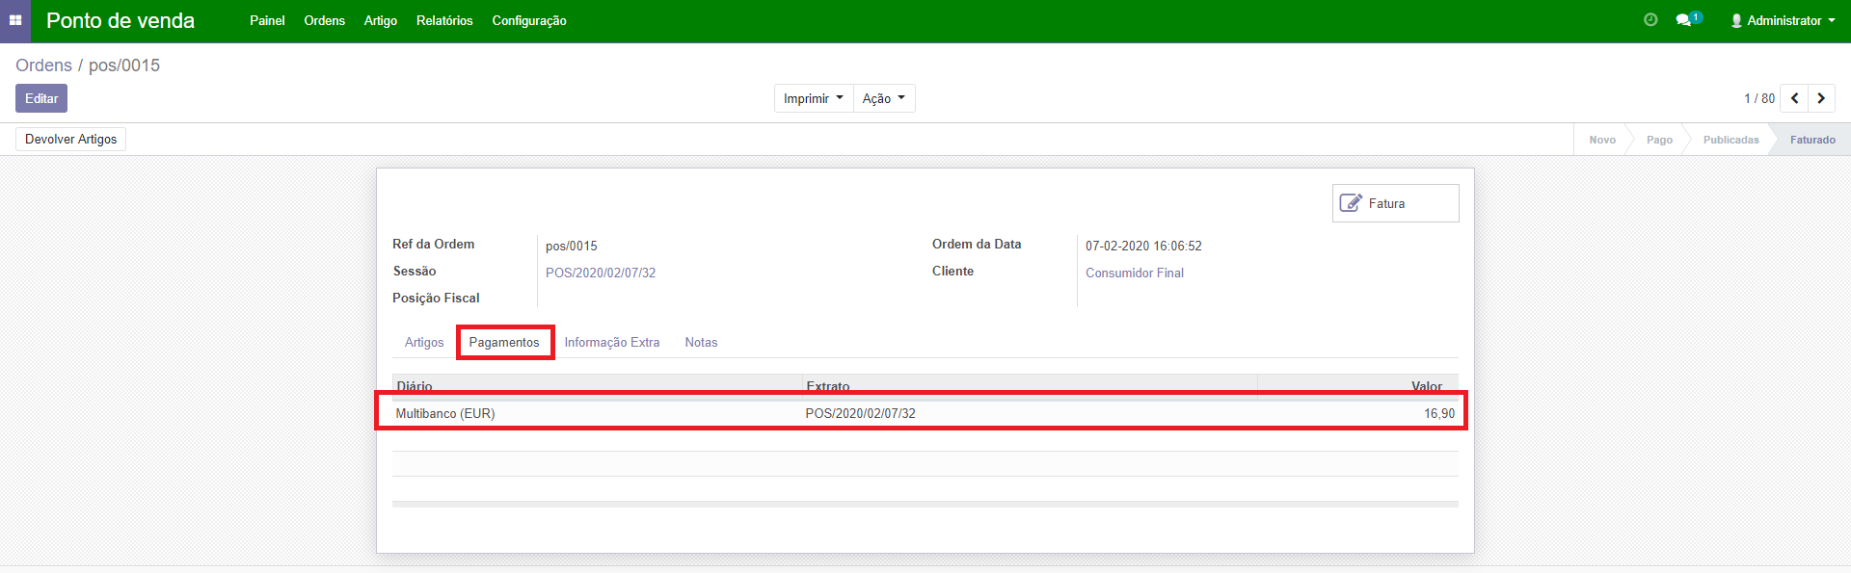Screen dimensions: 1851x573
Task: Switch to the Artigos tab
Action: pyautogui.click(x=424, y=342)
